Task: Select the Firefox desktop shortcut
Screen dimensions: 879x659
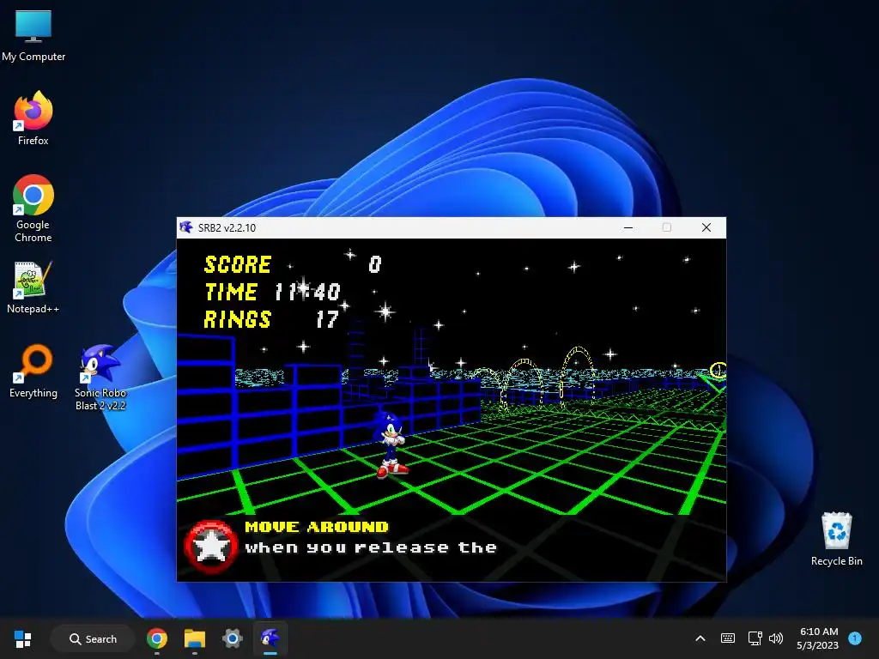Action: [x=33, y=118]
